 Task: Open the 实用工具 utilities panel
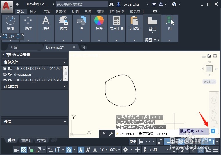[117, 23]
